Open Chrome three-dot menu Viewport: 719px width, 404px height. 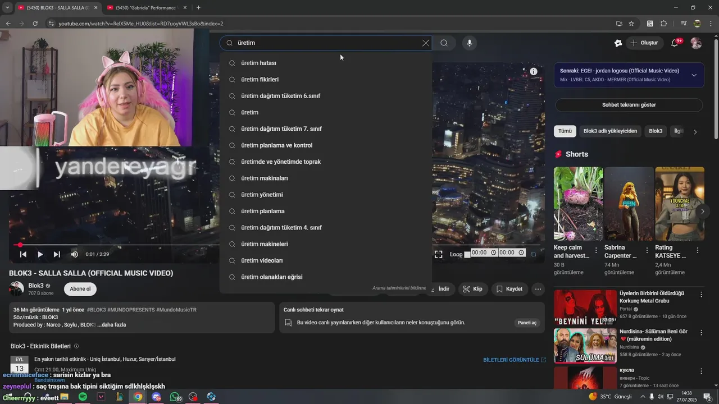pos(711,24)
